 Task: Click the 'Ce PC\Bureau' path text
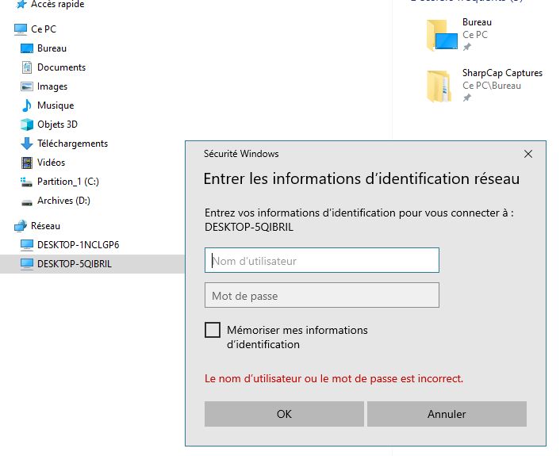click(x=492, y=86)
